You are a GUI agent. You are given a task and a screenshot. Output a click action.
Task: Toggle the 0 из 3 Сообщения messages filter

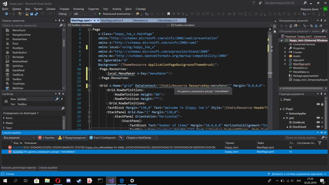click(x=102, y=138)
